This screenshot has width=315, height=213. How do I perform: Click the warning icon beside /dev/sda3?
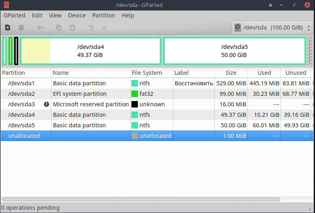pos(47,104)
